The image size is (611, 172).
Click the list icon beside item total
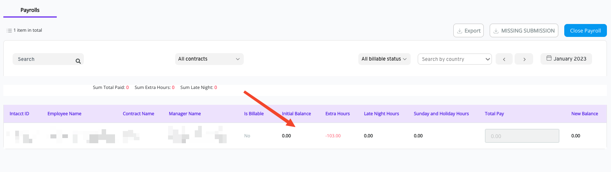point(9,31)
